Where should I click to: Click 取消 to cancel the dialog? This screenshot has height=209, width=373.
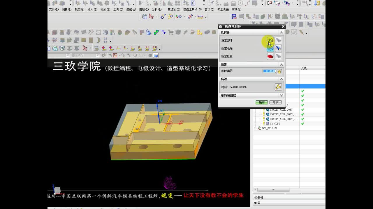(275, 102)
